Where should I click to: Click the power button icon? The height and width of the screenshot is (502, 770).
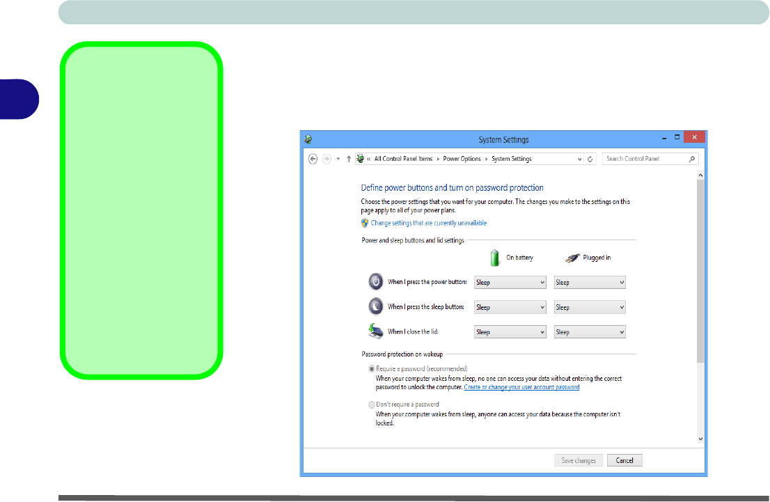tap(376, 281)
